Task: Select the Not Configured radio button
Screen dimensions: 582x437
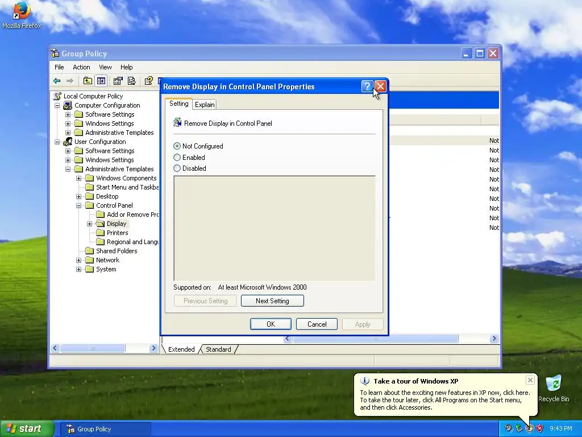Action: [x=177, y=146]
